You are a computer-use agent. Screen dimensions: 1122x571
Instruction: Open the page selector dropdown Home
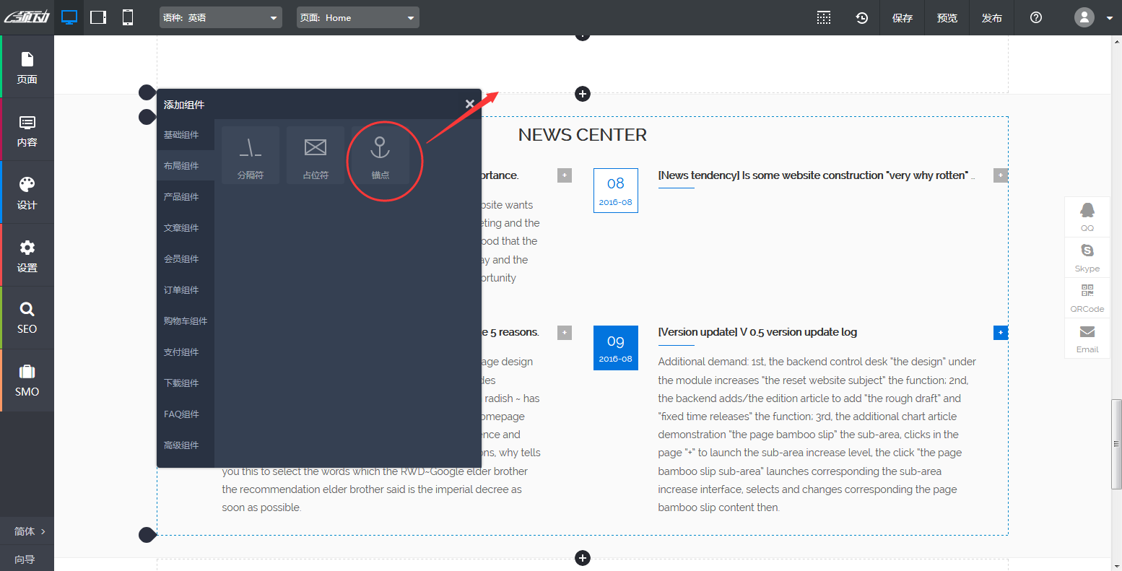pos(357,17)
